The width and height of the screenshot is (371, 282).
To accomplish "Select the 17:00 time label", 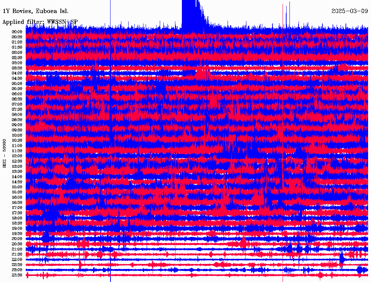I will click(17, 208).
